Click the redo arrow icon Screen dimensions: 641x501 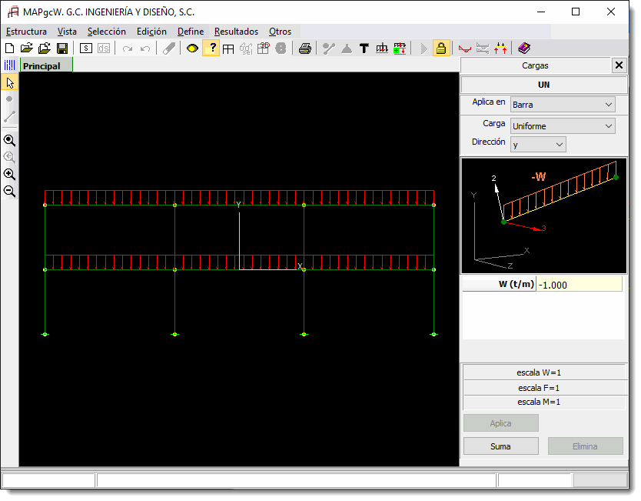[x=128, y=48]
